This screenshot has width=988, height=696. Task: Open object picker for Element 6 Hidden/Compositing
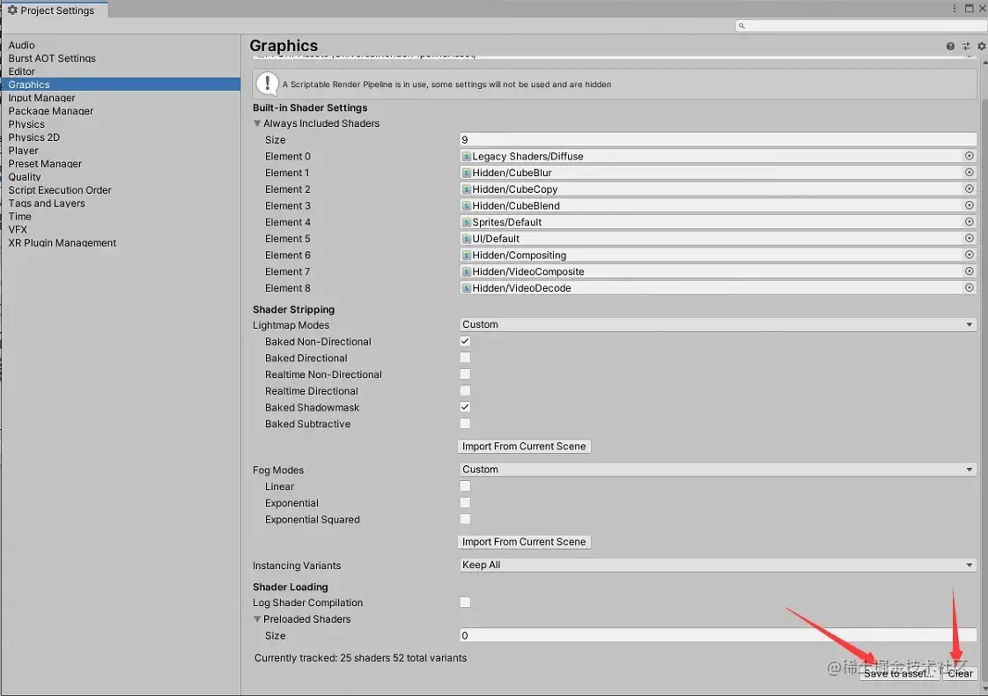(970, 254)
